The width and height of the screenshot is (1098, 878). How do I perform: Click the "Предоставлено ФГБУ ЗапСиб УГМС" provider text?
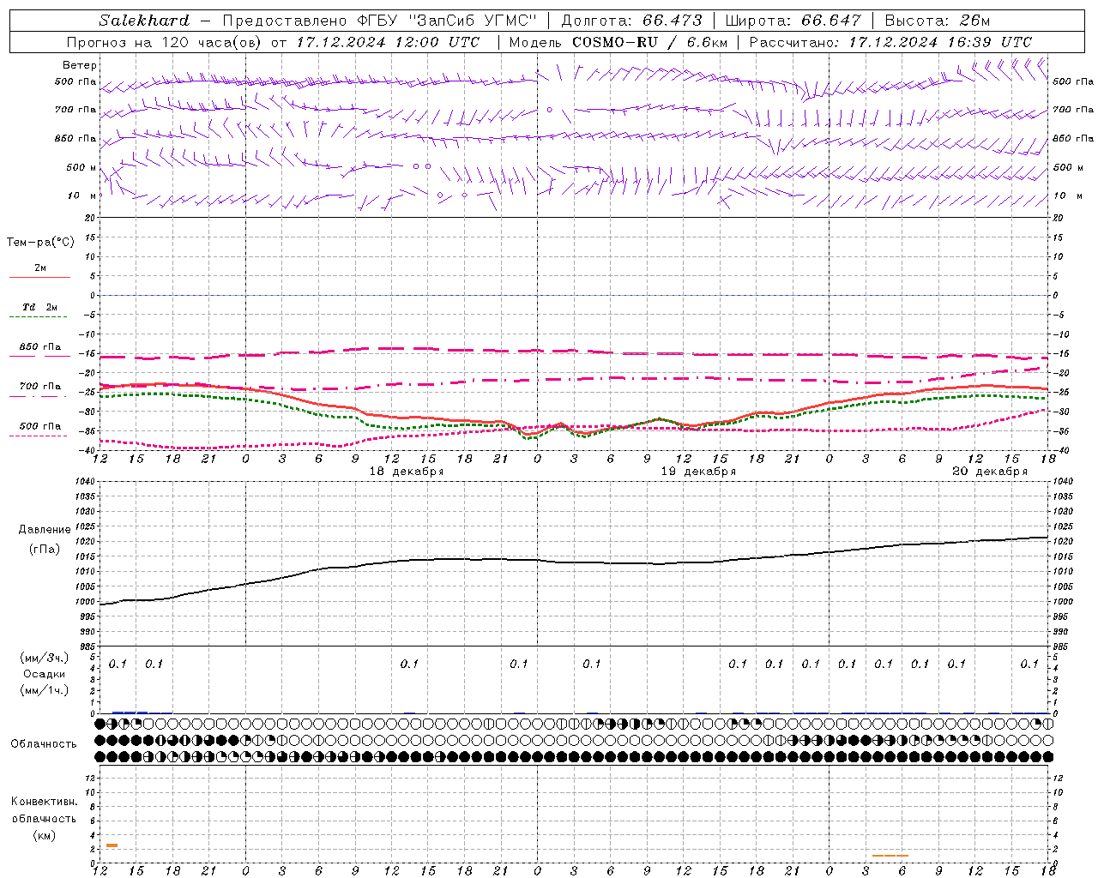[x=380, y=21]
